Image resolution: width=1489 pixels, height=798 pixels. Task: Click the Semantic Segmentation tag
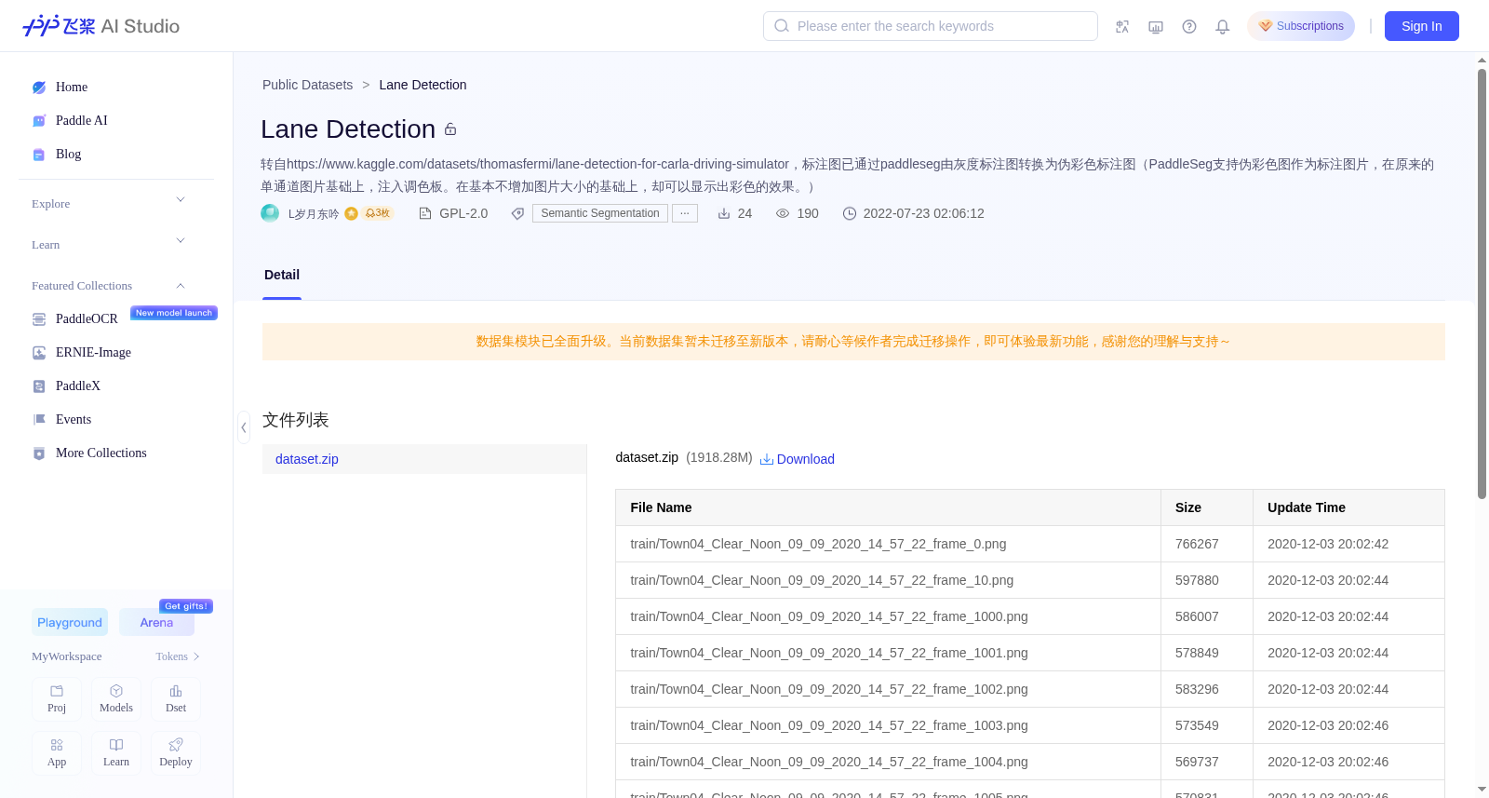[x=600, y=213]
